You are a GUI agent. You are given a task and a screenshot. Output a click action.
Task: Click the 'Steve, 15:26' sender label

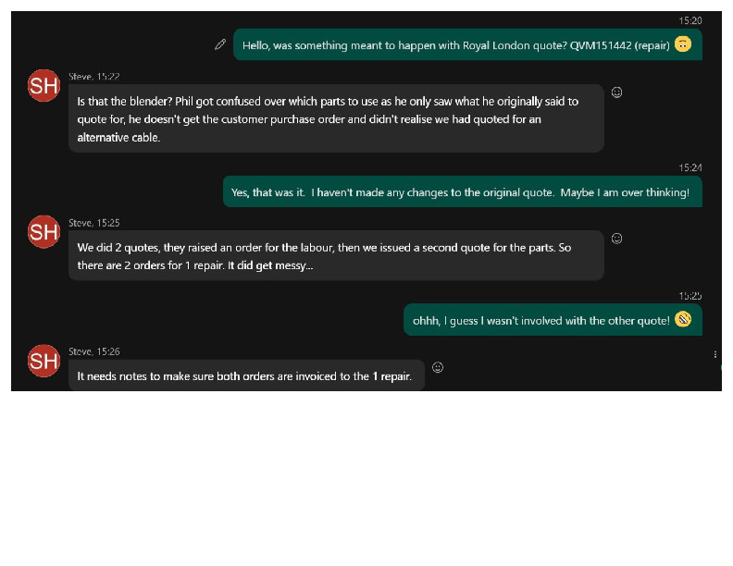[x=94, y=351]
